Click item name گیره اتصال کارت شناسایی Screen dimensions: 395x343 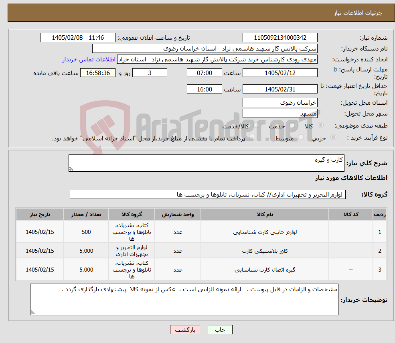(265, 270)
